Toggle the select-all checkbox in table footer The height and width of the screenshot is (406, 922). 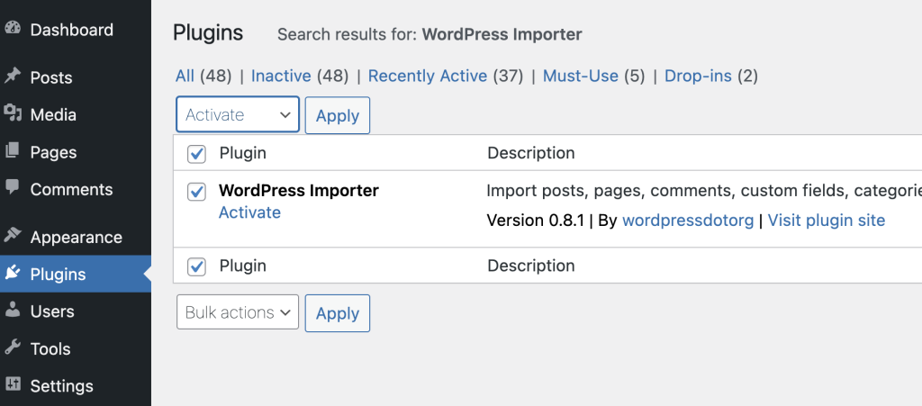click(x=196, y=266)
